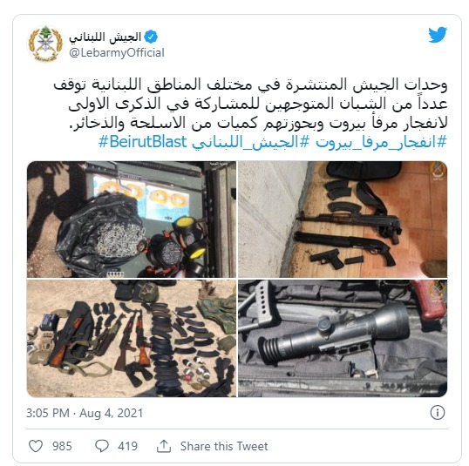The width and height of the screenshot is (469, 466).
Task: Click the heart like icon
Action: pyautogui.click(x=36, y=446)
